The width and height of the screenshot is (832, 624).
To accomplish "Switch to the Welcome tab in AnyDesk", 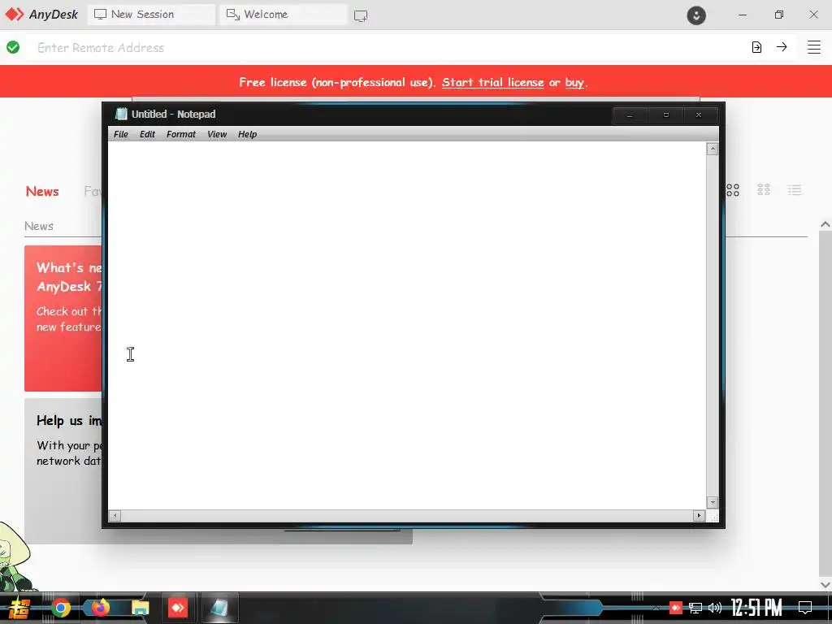I will [284, 15].
